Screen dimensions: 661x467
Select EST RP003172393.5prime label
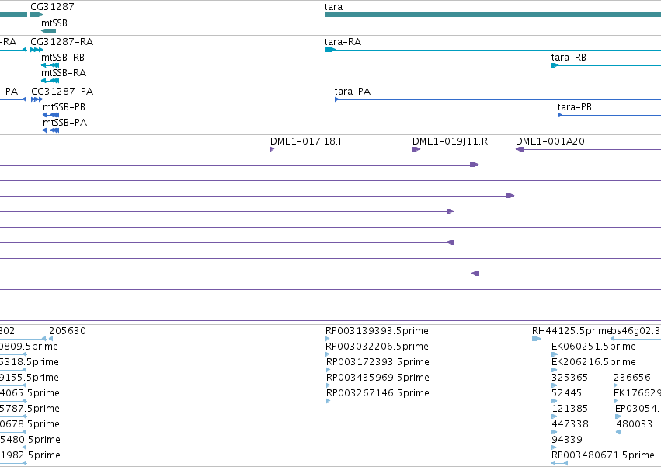tap(377, 362)
